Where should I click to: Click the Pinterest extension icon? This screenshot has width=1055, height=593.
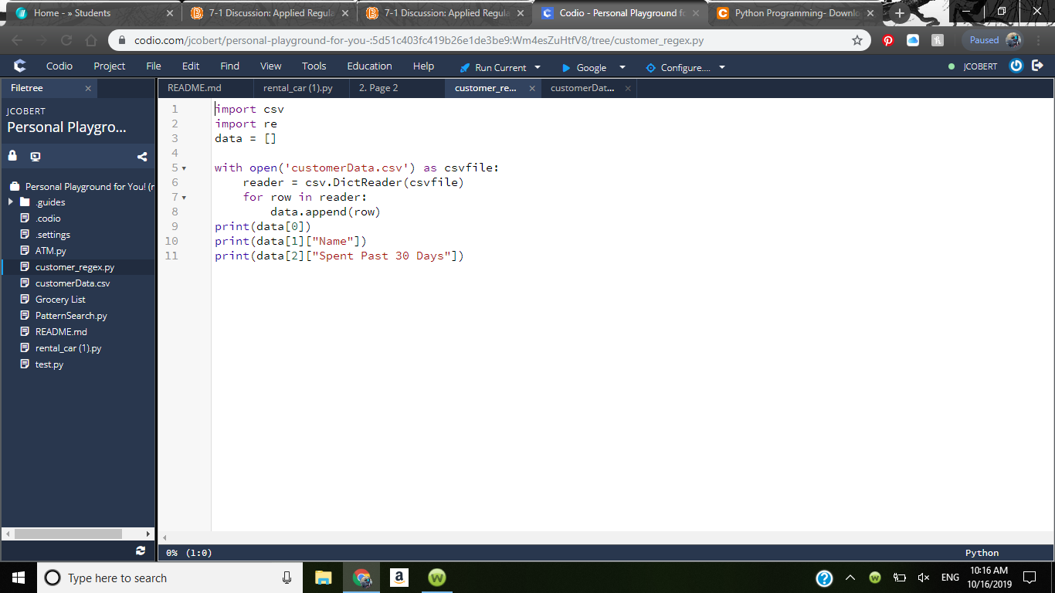[x=888, y=40]
